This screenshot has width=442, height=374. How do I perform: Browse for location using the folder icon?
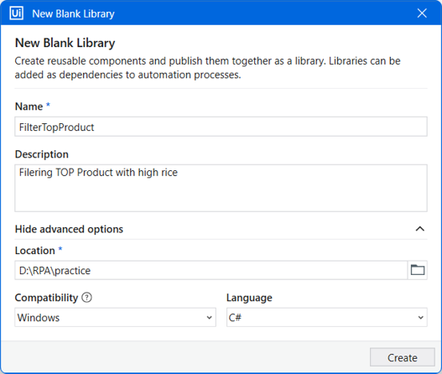[418, 270]
